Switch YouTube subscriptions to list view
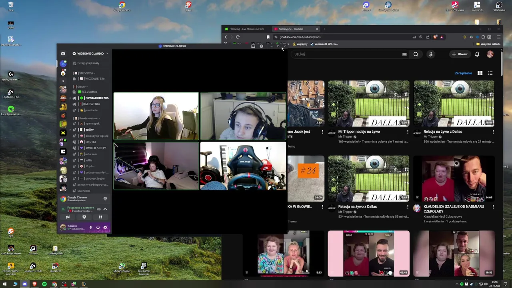 pyautogui.click(x=490, y=73)
